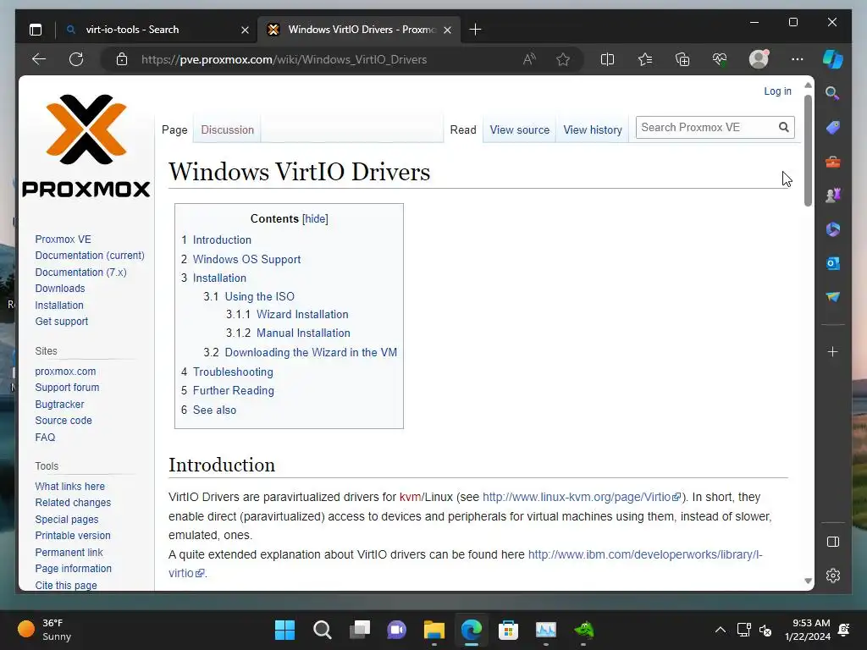Screen dimensions: 867x650
Task: Open the View history tab
Action: [592, 129]
